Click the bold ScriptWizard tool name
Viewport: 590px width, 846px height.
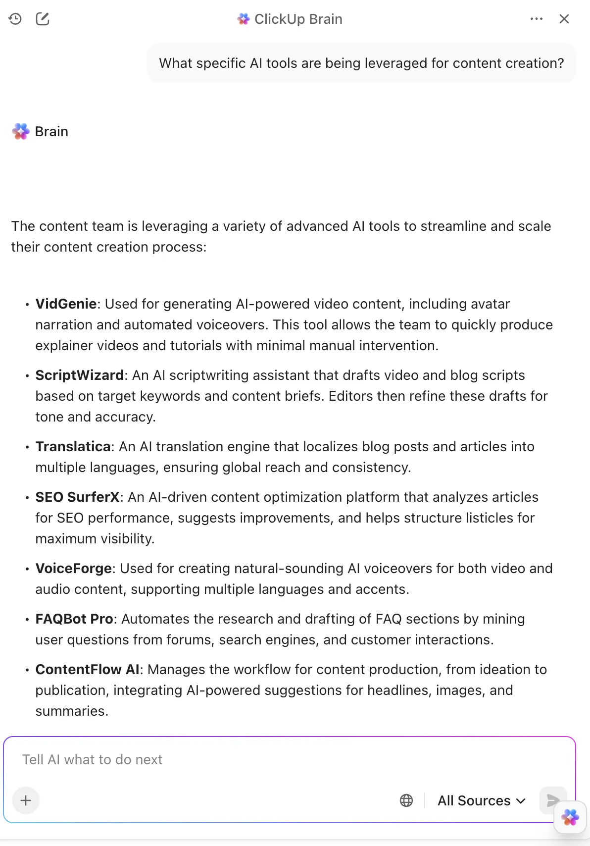pyautogui.click(x=80, y=375)
